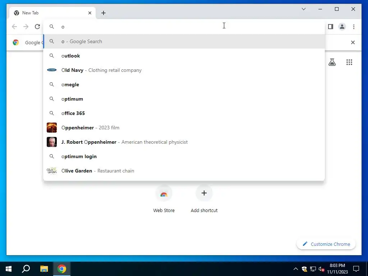Open Windows taskbar search

click(26, 269)
